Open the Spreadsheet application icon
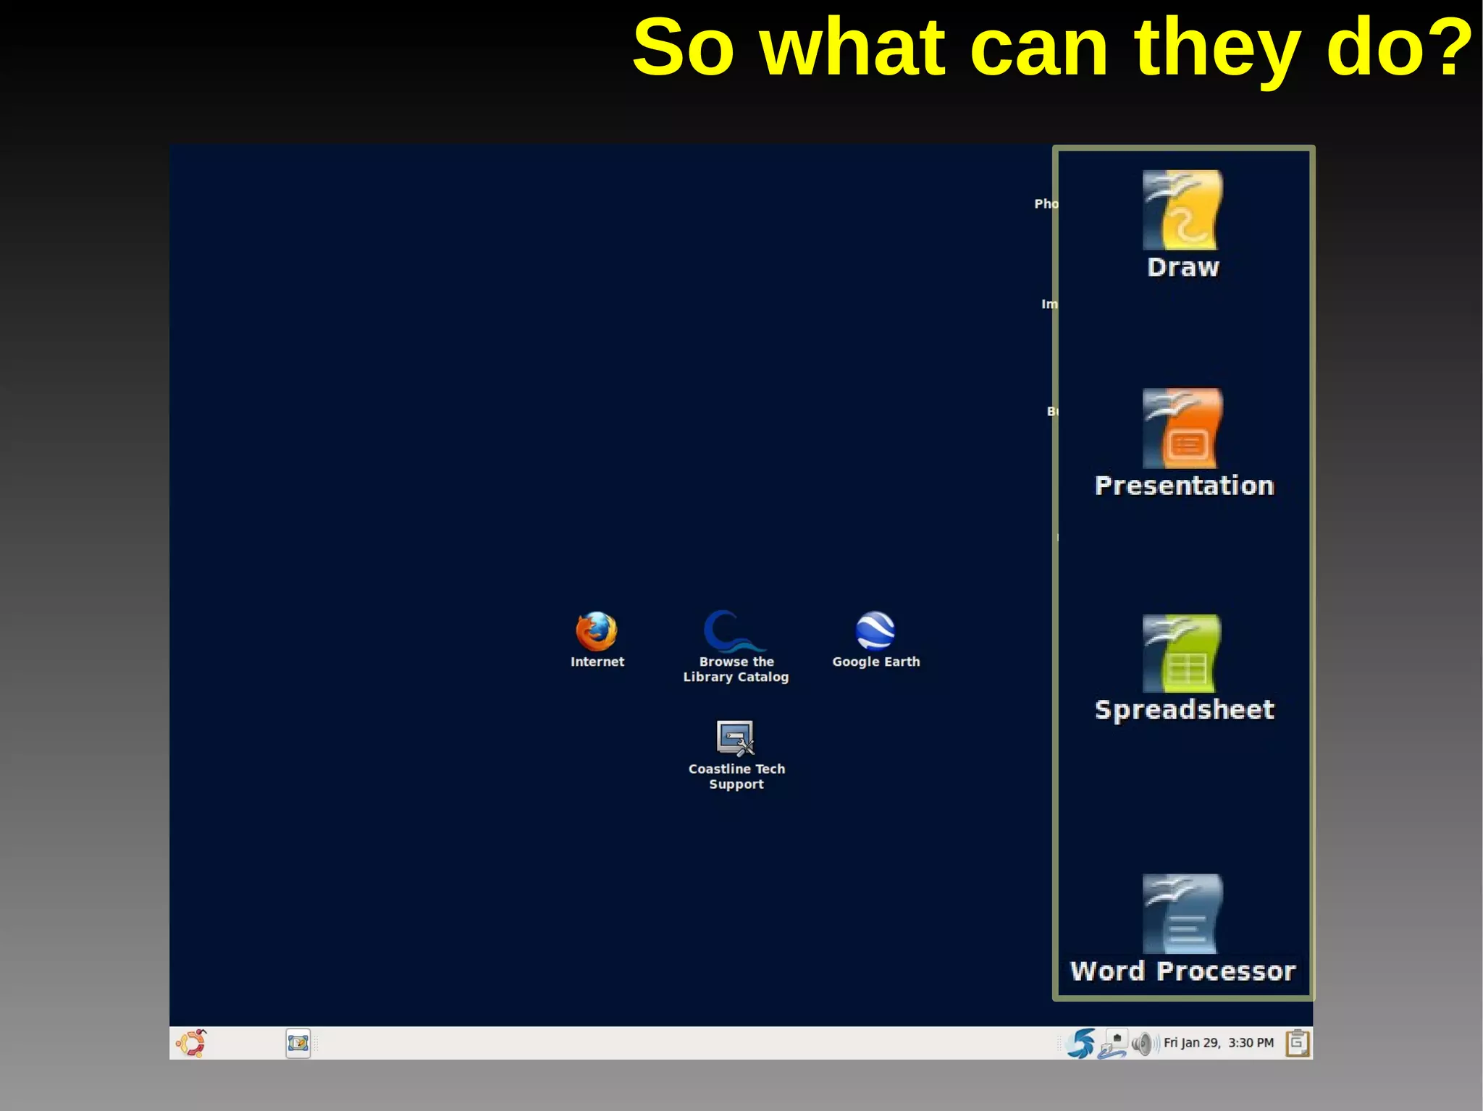 [1182, 654]
